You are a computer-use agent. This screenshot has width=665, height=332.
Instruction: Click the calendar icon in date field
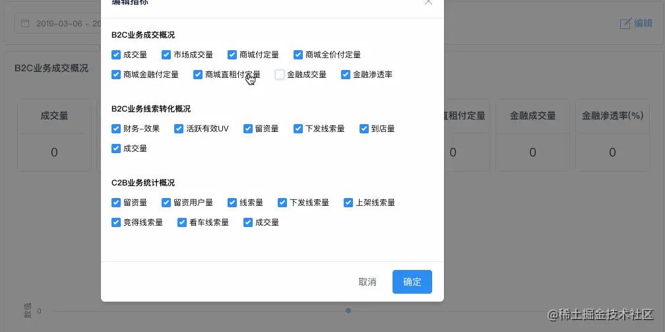[x=25, y=23]
